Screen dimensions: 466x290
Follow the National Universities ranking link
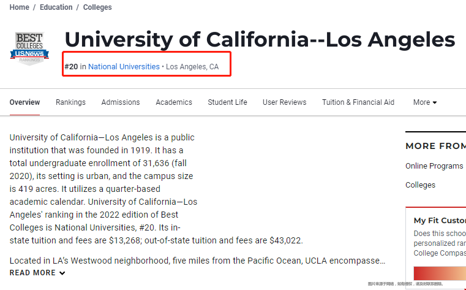[124, 66]
